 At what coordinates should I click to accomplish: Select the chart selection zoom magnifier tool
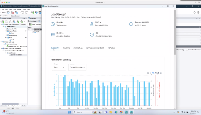(153, 73)
